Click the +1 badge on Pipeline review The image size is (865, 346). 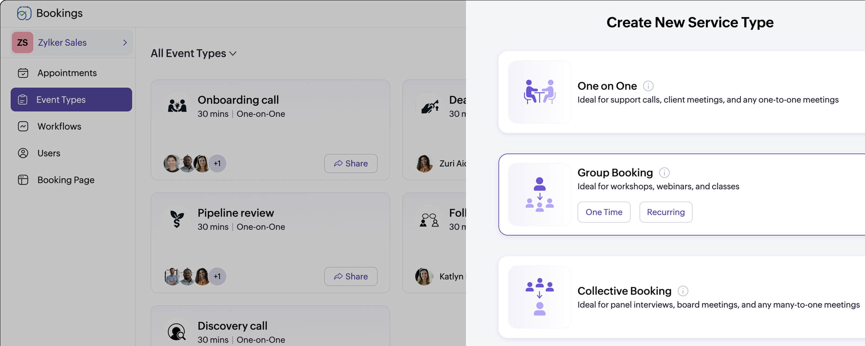click(217, 276)
